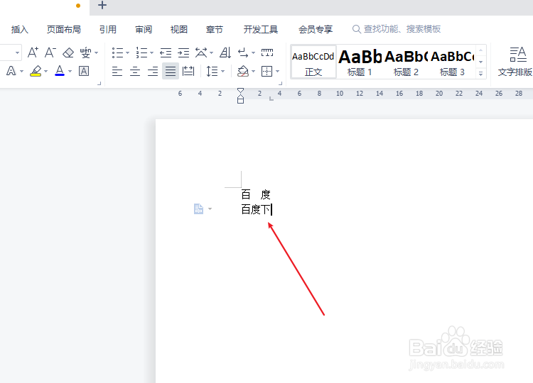This screenshot has width=533, height=383.
Task: Apply the 标题 1 style
Action: tap(360, 62)
